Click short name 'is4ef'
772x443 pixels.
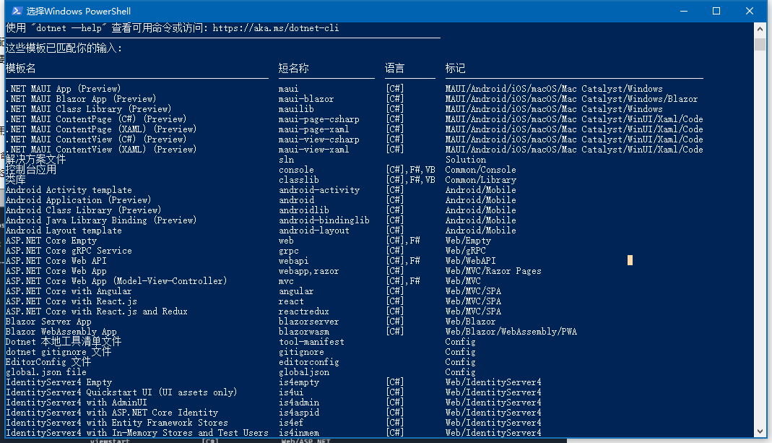[x=291, y=422]
